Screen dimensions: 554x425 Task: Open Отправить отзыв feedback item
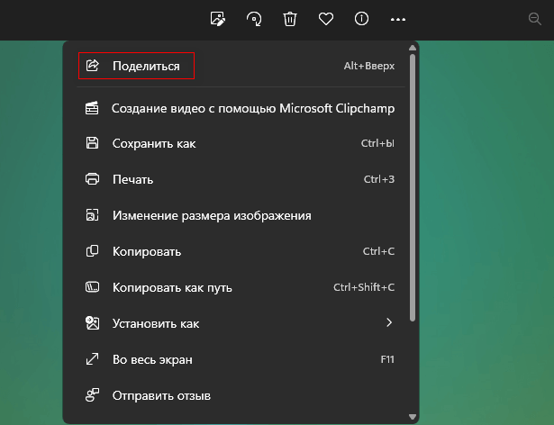tap(241, 395)
